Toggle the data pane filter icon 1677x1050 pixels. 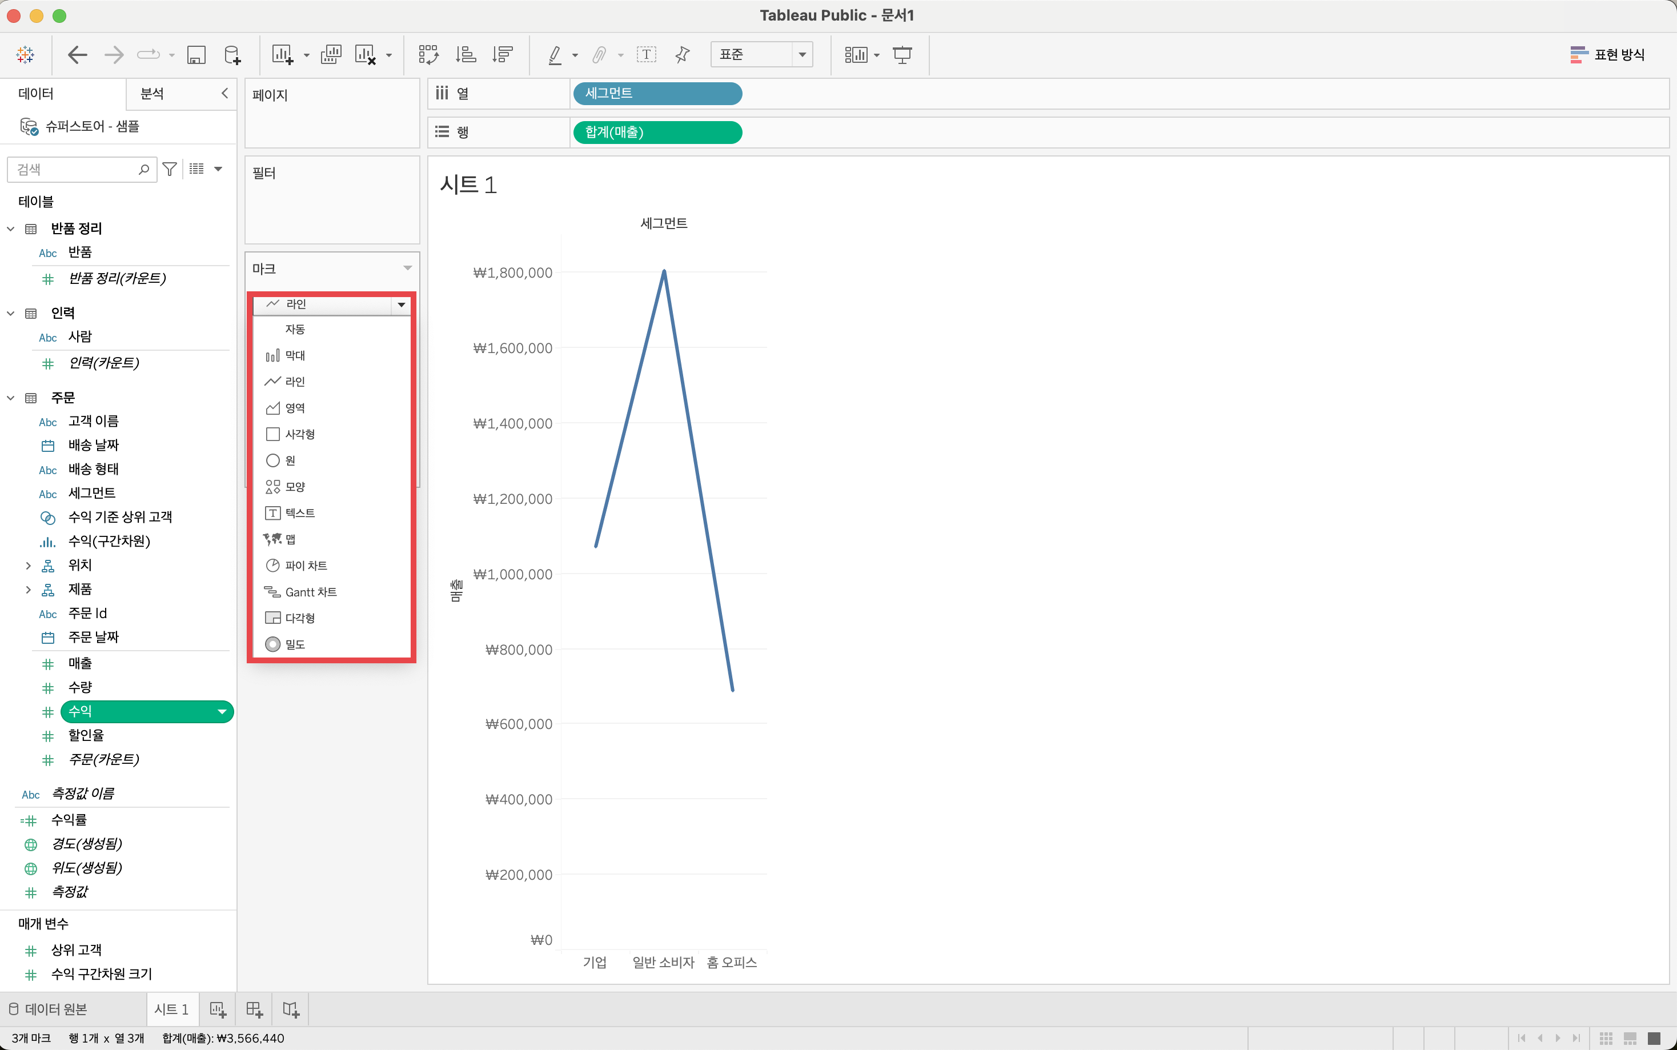170,169
